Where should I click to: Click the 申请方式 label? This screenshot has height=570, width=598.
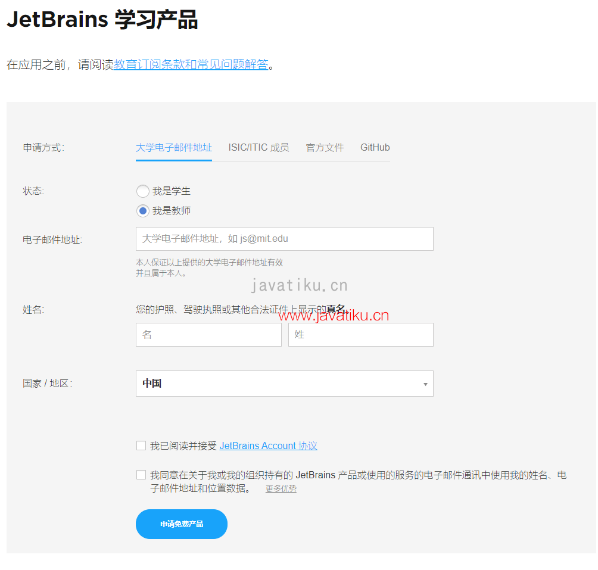pyautogui.click(x=43, y=148)
